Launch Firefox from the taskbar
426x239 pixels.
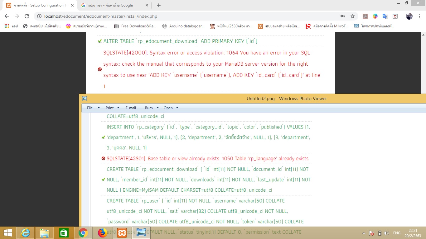pyautogui.click(x=102, y=232)
